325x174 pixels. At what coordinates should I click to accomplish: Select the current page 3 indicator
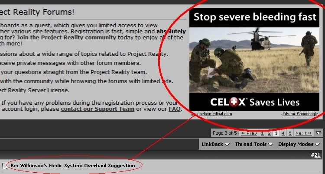[276, 133]
